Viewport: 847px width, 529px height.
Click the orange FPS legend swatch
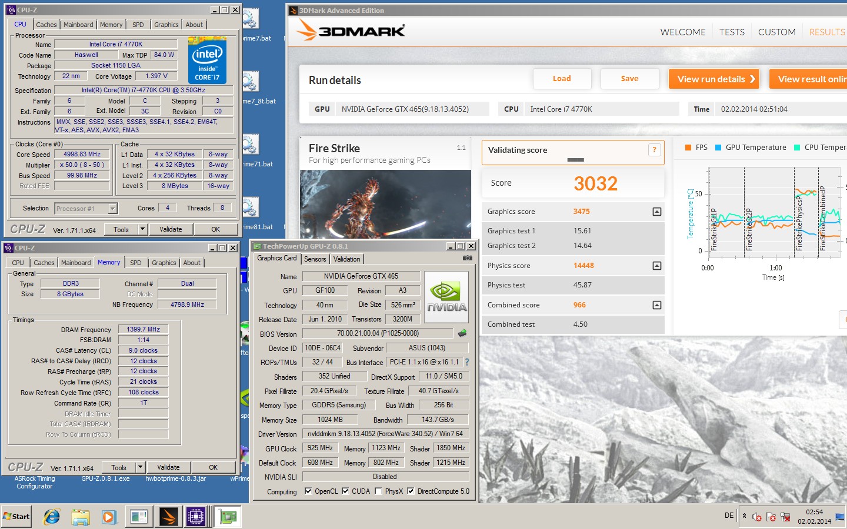point(688,148)
